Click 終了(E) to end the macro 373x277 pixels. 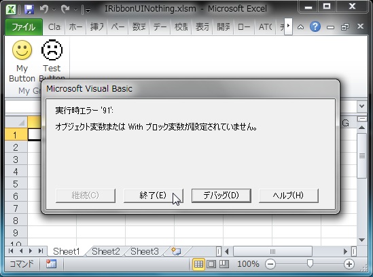153,196
